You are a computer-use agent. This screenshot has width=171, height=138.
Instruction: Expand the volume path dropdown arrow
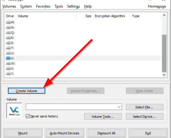pyautogui.click(x=119, y=107)
